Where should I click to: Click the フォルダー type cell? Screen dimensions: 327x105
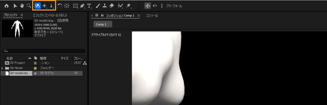[47, 68]
